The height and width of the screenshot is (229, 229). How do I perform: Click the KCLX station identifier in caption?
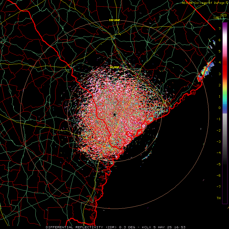coord(147,227)
